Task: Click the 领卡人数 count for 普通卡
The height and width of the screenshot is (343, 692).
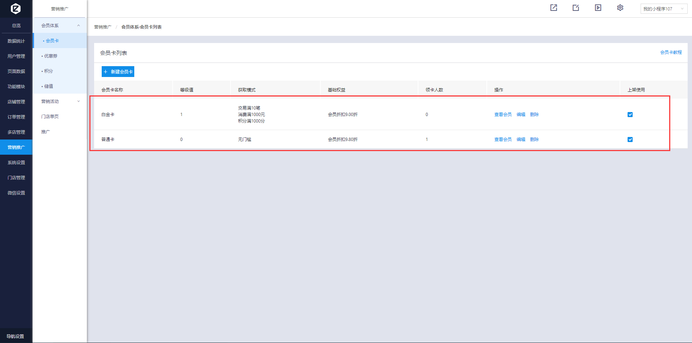Action: point(427,140)
